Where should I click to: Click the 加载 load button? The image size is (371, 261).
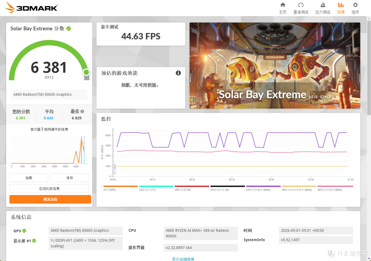click(x=29, y=178)
